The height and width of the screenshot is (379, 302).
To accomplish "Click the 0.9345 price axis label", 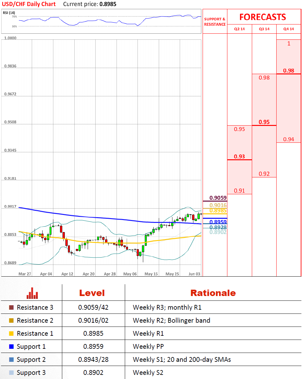I will (10, 150).
